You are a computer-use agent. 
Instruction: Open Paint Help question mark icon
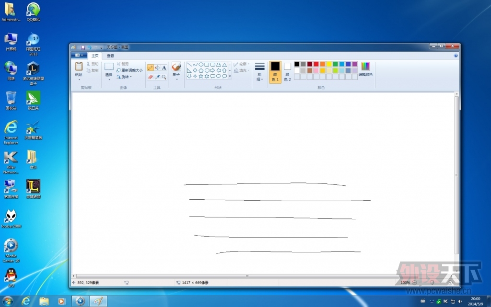pyautogui.click(x=456, y=56)
